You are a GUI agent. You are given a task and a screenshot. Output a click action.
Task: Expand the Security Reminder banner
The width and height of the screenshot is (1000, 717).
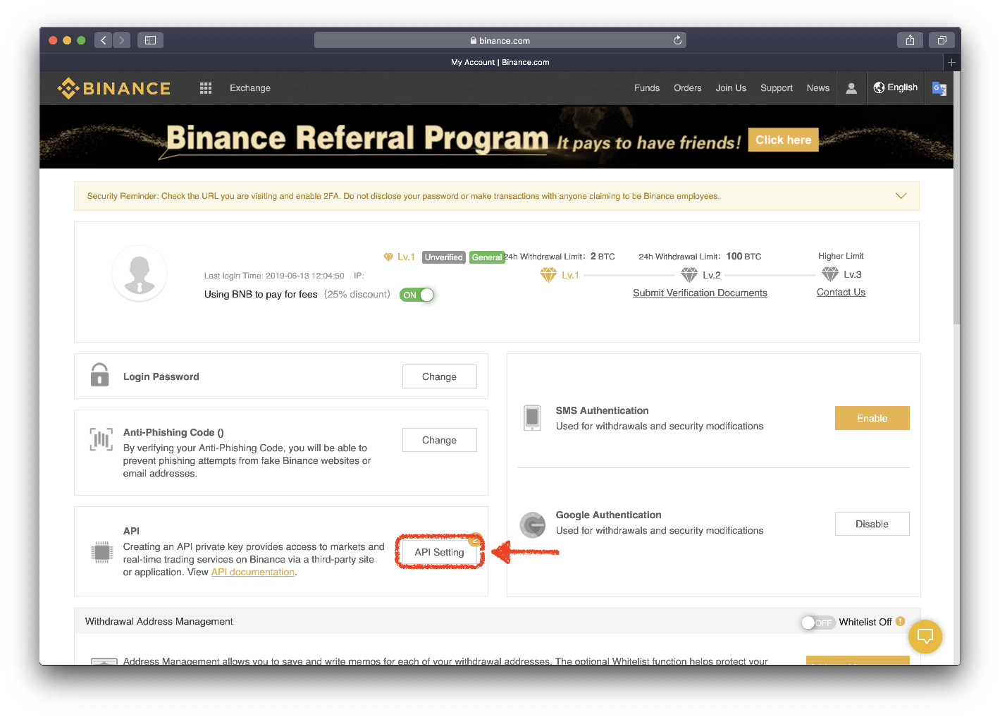click(901, 196)
